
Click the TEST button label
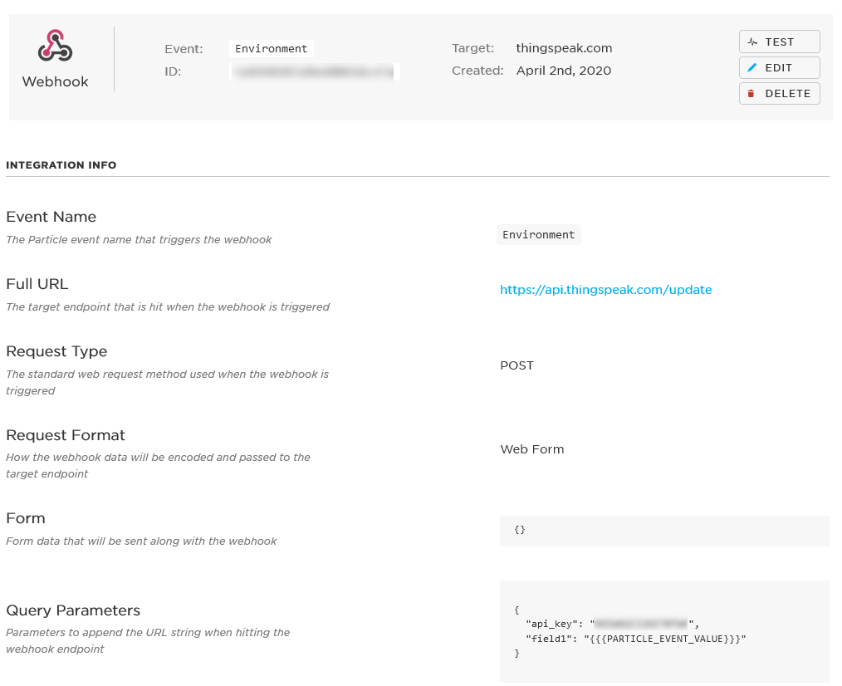(x=779, y=42)
